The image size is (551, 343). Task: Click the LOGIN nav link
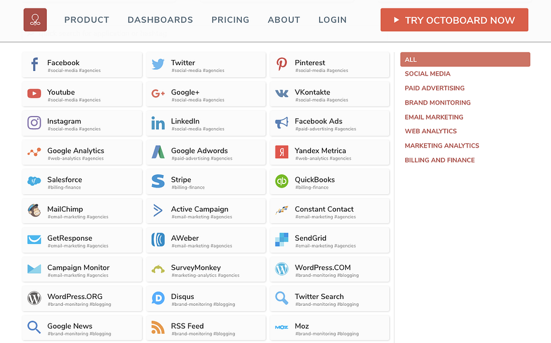pos(333,20)
